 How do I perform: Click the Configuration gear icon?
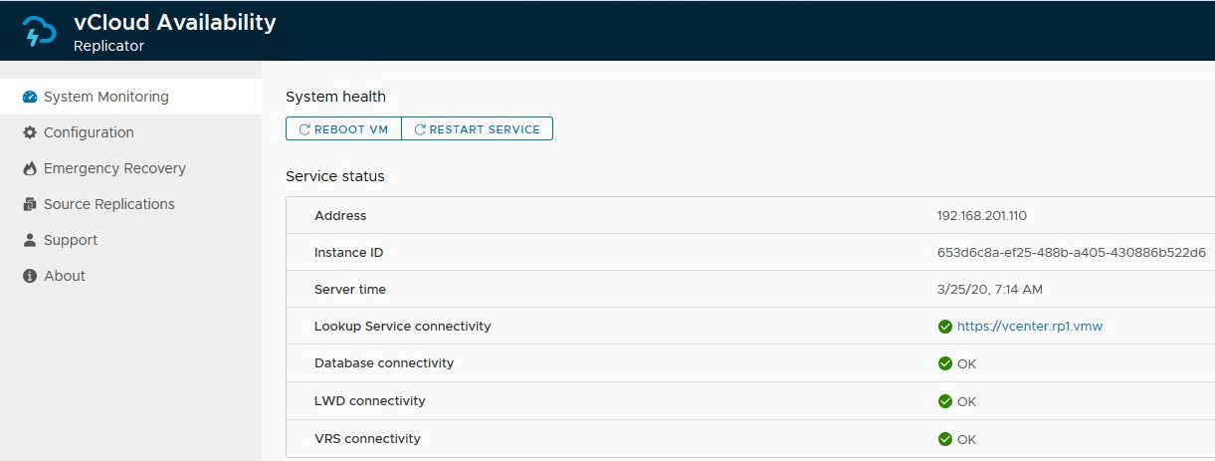tap(30, 132)
